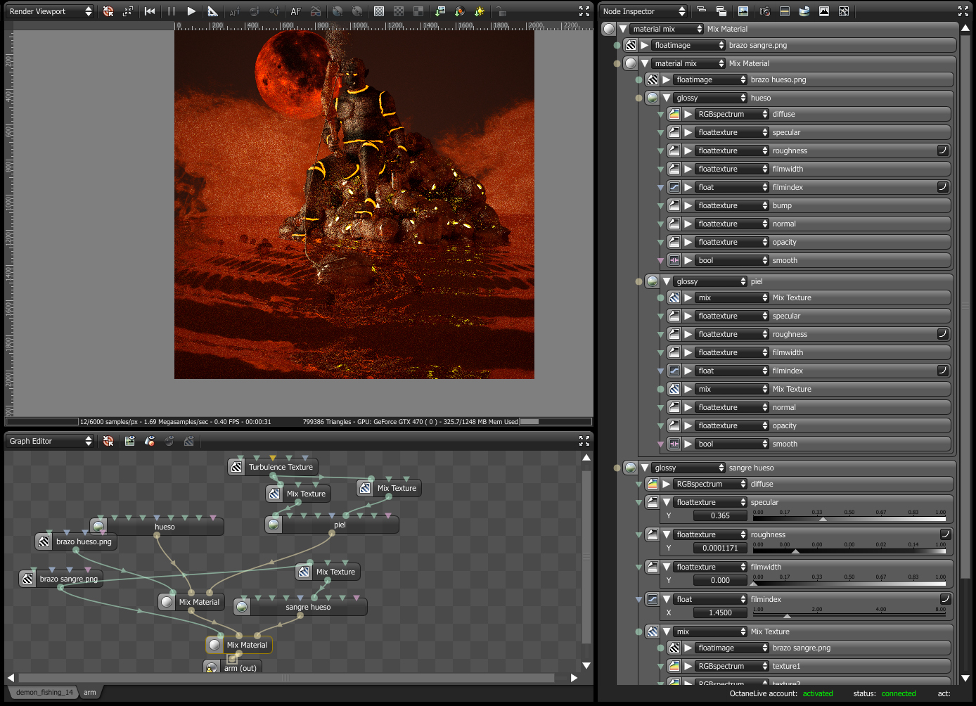Click the restart render (rewind) icon
The width and height of the screenshot is (976, 706).
(x=150, y=11)
